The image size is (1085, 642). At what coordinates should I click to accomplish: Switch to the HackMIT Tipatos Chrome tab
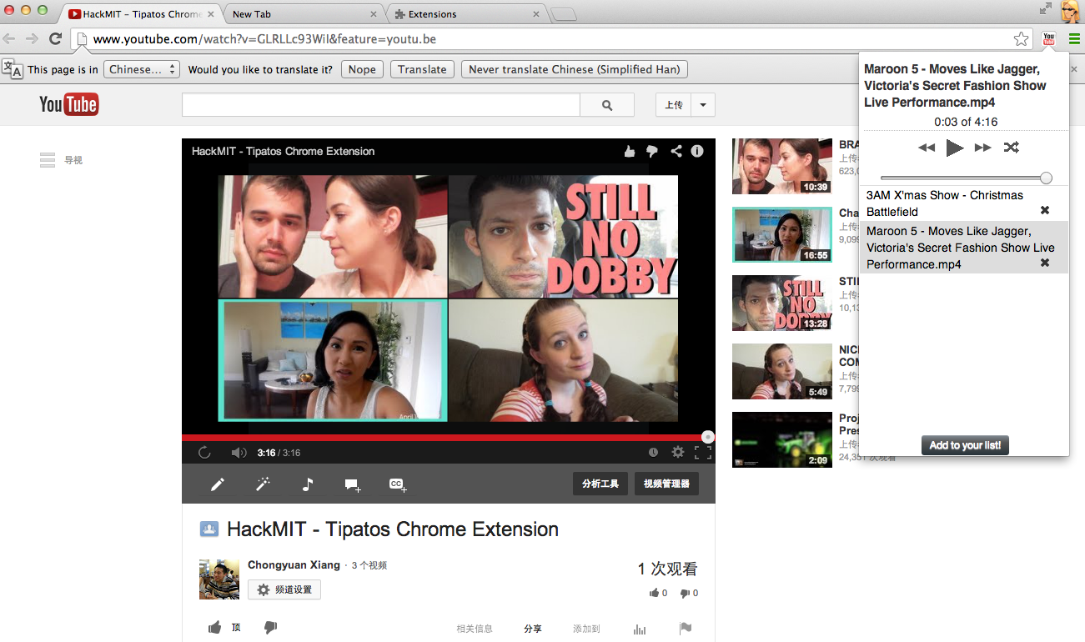tap(139, 14)
